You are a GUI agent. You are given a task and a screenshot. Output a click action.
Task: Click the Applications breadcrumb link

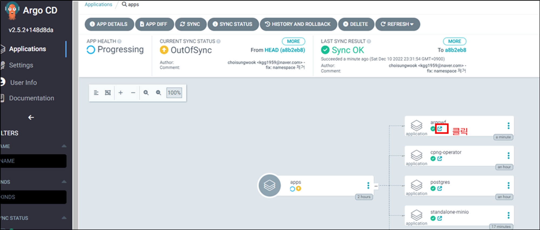(98, 4)
